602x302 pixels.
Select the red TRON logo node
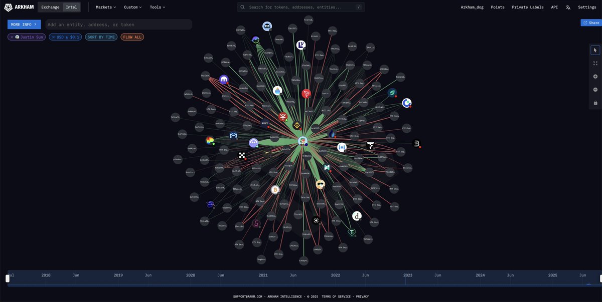coord(306,93)
